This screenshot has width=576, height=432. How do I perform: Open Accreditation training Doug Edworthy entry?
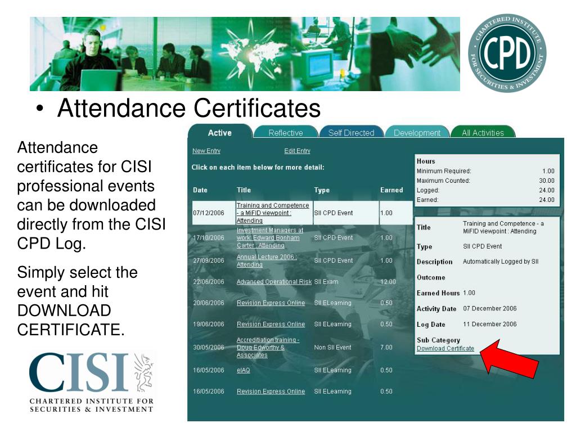click(x=268, y=347)
